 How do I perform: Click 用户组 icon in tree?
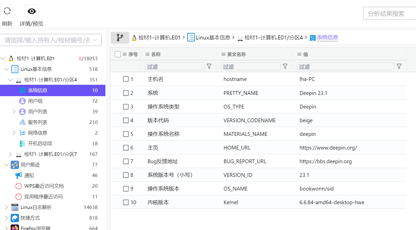pyautogui.click(x=22, y=101)
